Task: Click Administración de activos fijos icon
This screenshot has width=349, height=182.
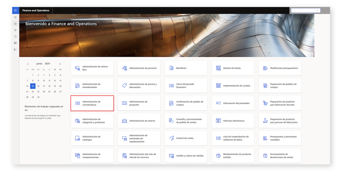Action: (x=78, y=68)
